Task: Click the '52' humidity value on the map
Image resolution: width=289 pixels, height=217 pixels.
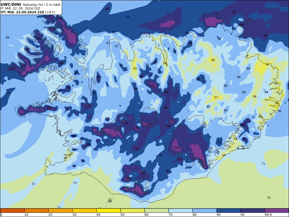Action: click(x=268, y=65)
